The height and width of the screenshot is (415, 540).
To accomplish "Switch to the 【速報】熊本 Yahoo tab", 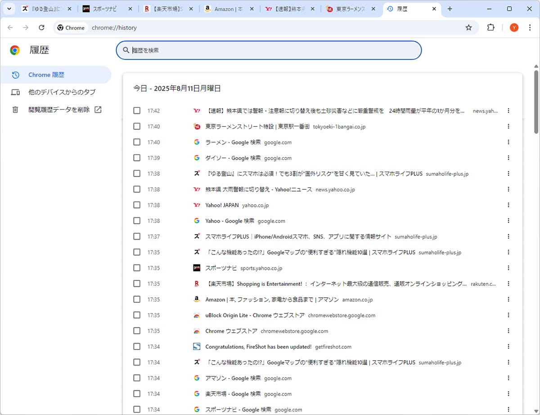I will (x=290, y=9).
